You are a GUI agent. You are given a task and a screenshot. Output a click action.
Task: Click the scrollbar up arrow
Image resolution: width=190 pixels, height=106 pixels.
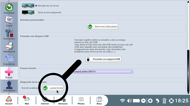point(188,2)
